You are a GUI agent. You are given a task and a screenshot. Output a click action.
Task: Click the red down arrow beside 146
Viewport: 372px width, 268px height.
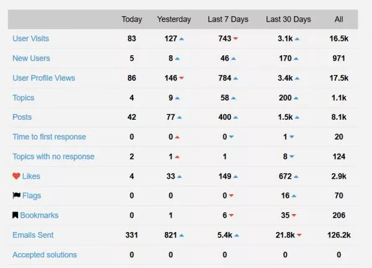point(182,78)
